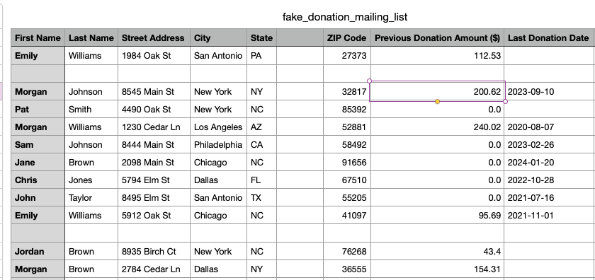Click the First Name column header
595x280 pixels.
point(38,38)
